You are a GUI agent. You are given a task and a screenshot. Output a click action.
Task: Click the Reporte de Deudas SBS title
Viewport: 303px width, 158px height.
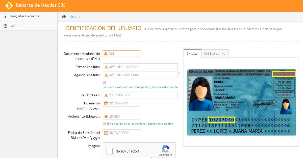[x=41, y=5]
